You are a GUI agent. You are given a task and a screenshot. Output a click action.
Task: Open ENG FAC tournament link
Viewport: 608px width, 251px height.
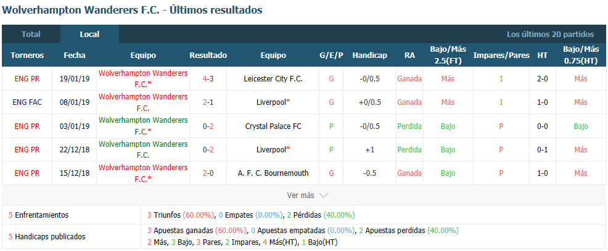27,102
